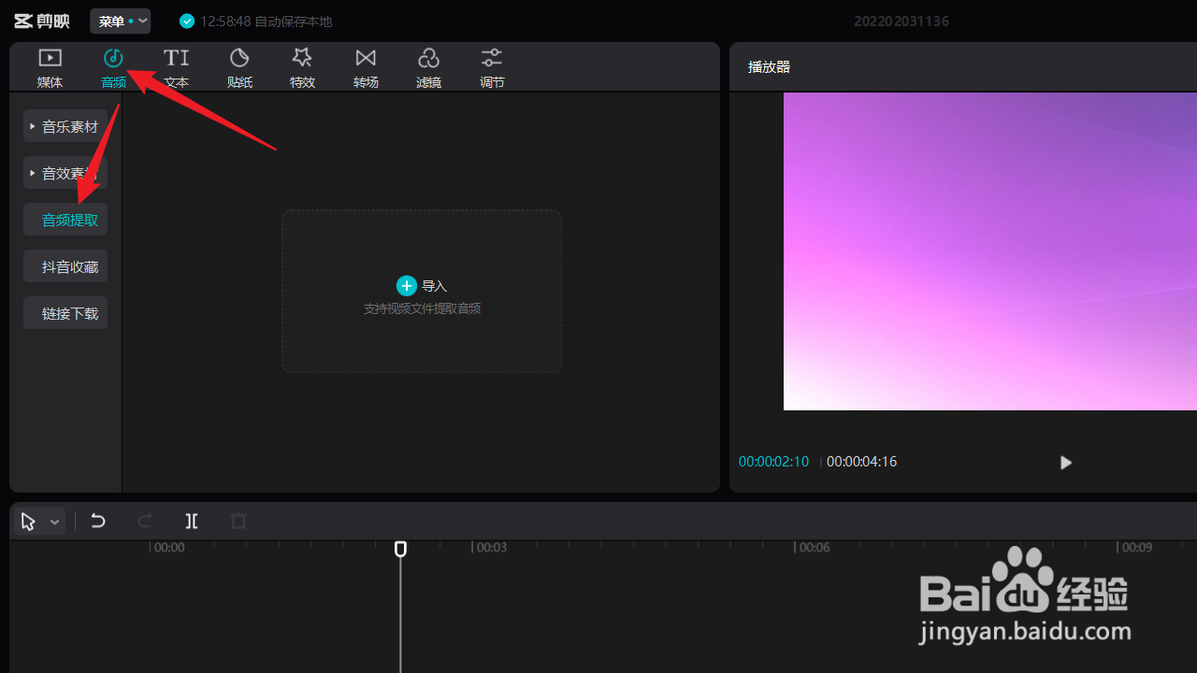Expand the 音乐素材 music library category
The height and width of the screenshot is (673, 1197).
tap(65, 126)
